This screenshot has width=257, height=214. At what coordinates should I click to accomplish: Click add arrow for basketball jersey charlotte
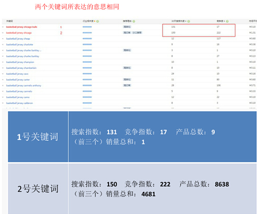3,45
